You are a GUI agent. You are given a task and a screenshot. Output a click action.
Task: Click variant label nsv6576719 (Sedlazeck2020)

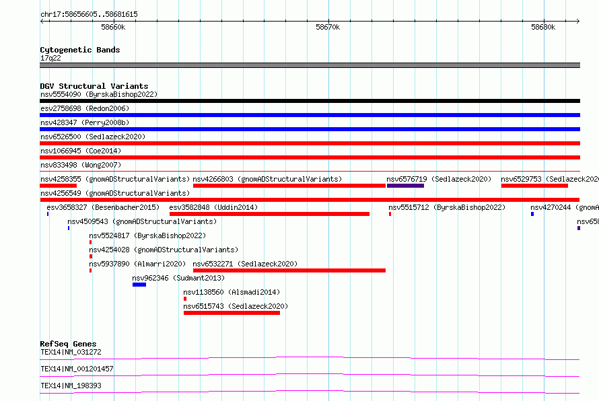point(439,179)
